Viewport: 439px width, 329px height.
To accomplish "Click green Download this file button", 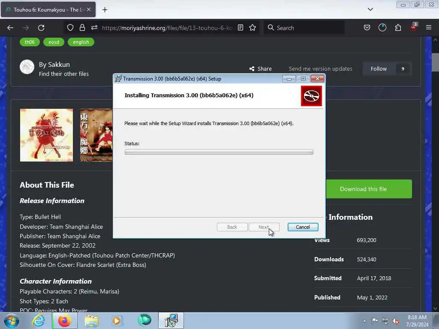I will coord(369,189).
